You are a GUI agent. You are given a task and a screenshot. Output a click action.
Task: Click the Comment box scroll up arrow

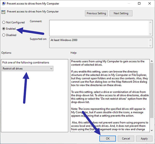[x=150, y=22]
